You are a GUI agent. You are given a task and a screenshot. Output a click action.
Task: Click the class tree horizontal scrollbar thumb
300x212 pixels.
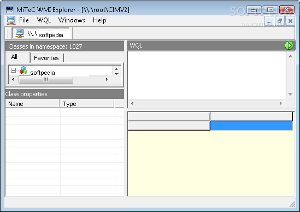[46, 79]
